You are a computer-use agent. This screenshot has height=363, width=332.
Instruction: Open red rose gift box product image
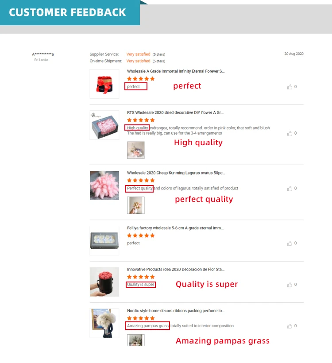click(104, 84)
